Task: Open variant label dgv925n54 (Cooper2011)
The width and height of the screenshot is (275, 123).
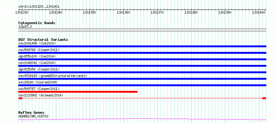Action: click(39, 69)
